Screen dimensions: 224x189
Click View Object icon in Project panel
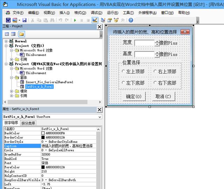pyautogui.click(x=13, y=34)
